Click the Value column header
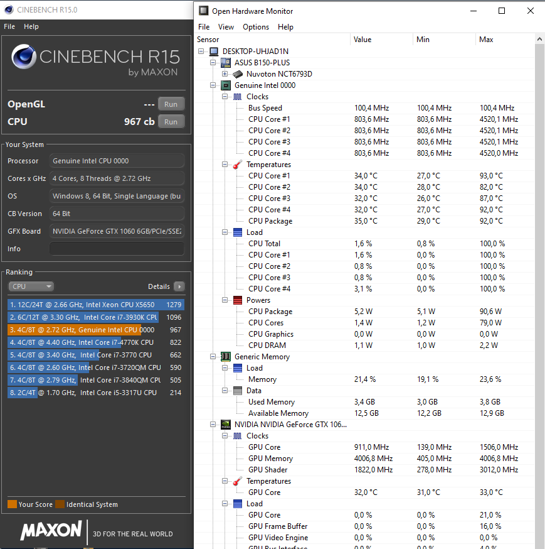The width and height of the screenshot is (545, 549). coord(381,40)
